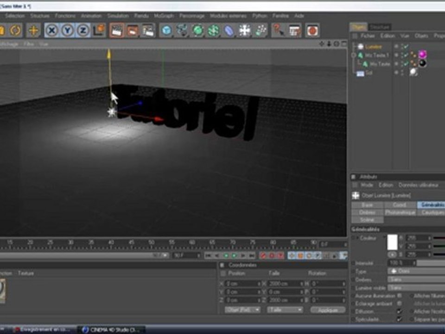Open the deformer objects (blue capsule) icon

click(229, 31)
